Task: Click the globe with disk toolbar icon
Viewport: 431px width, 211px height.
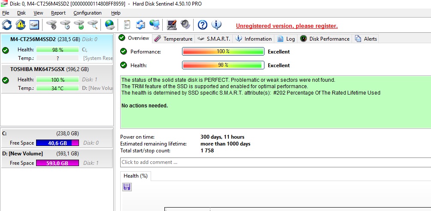Action: pyautogui.click(x=109, y=25)
